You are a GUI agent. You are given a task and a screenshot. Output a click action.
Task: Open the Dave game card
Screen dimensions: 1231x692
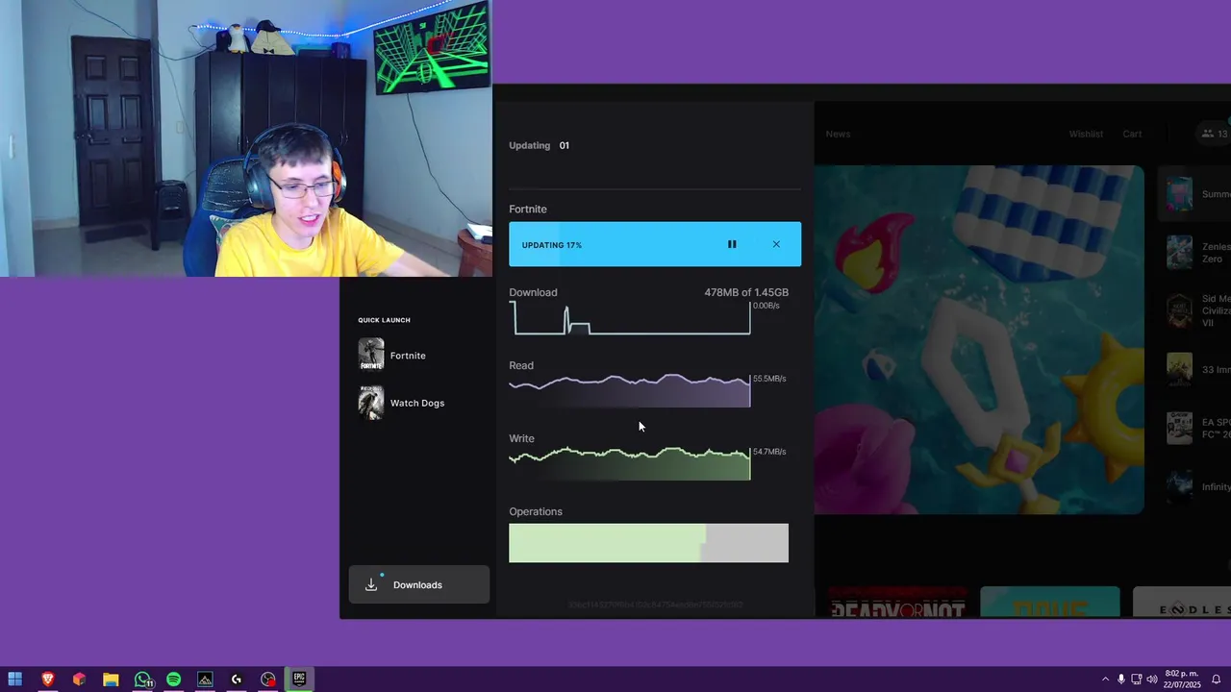(1050, 602)
